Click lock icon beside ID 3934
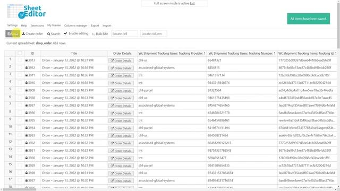 click(x=27, y=128)
